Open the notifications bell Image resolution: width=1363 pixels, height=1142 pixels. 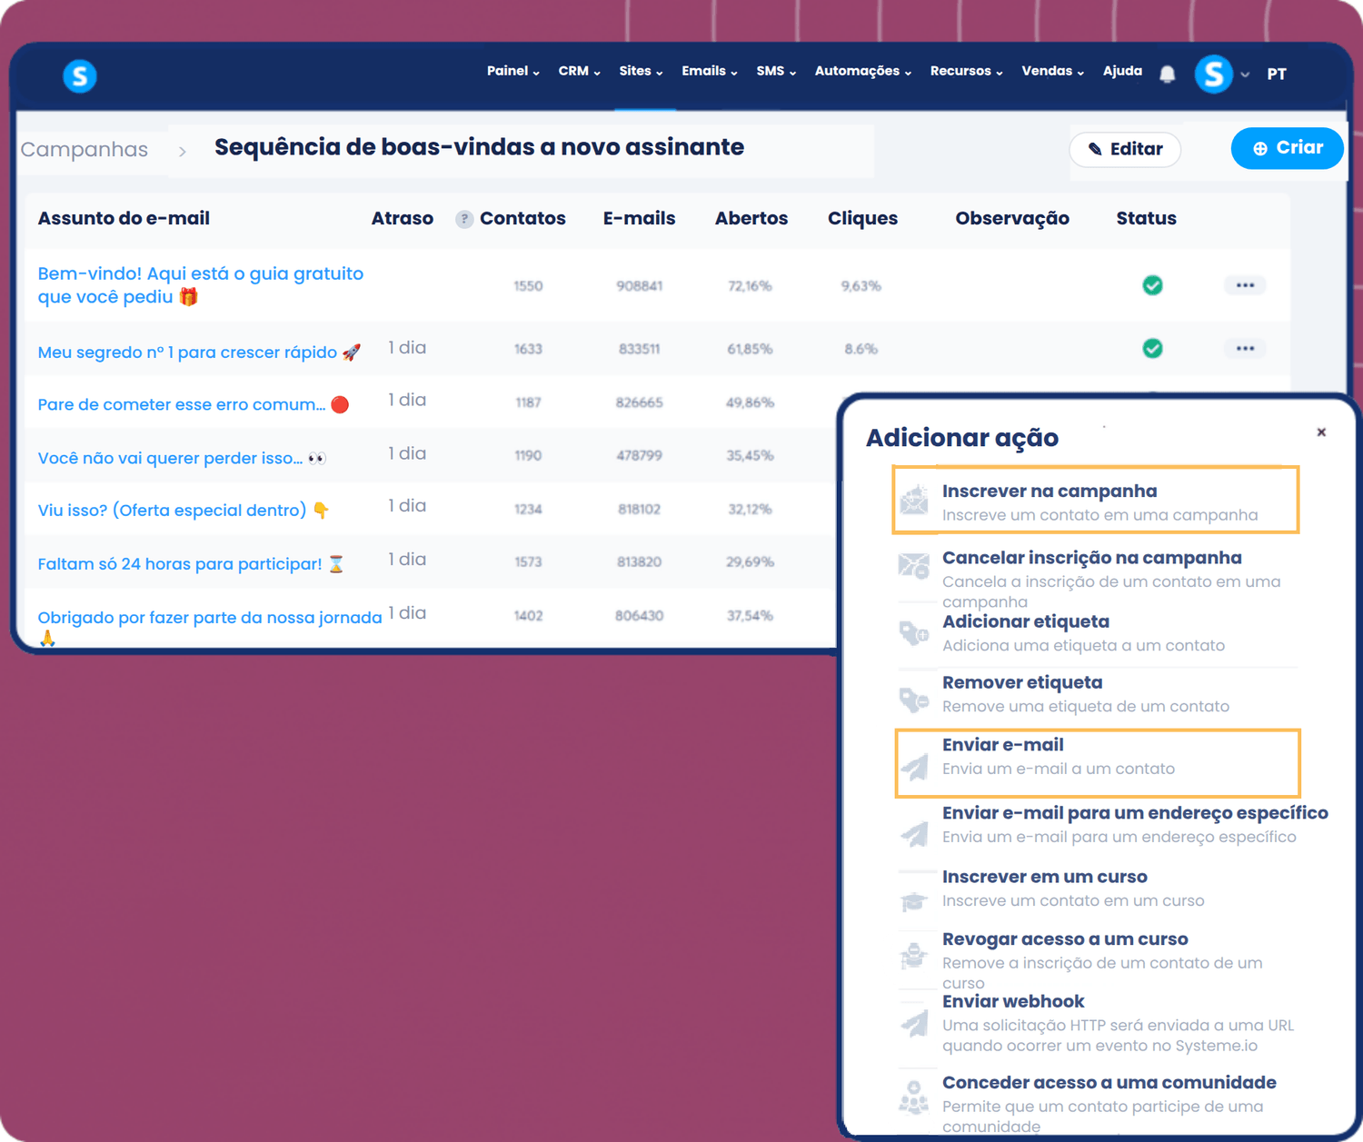(1168, 74)
